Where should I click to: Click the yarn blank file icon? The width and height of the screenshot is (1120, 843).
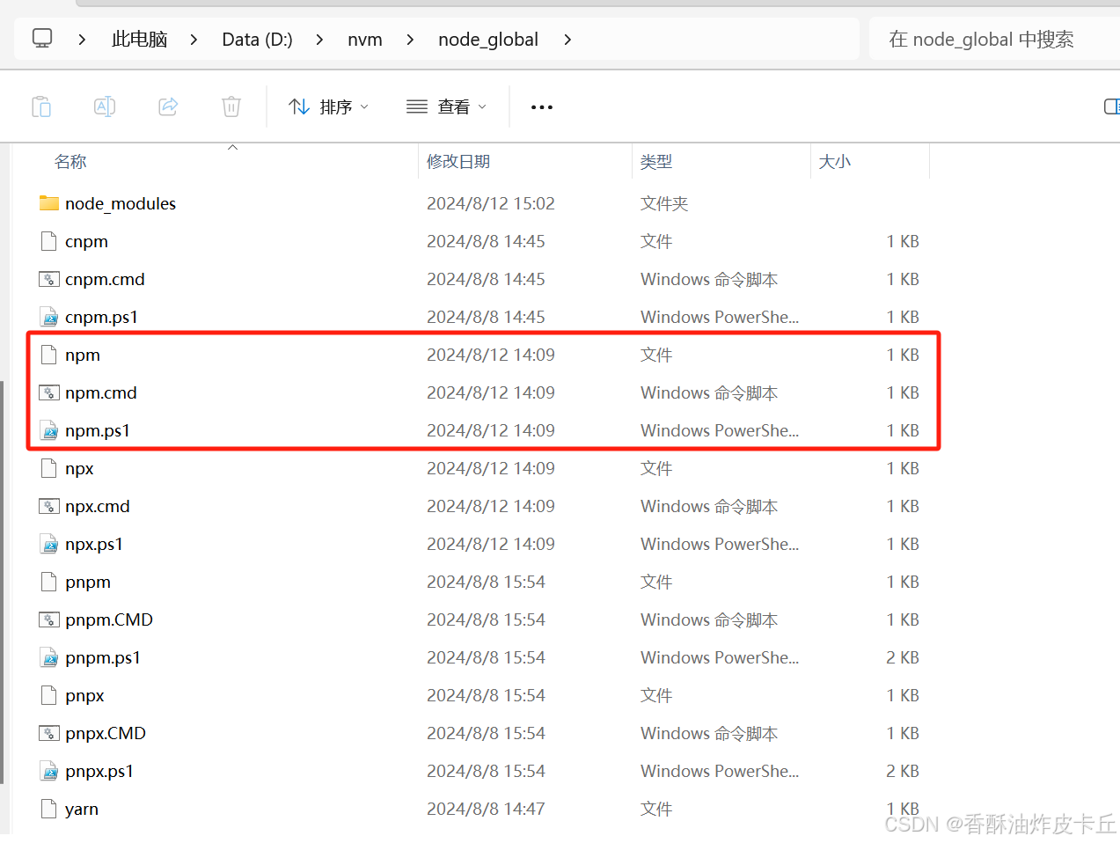tap(49, 809)
